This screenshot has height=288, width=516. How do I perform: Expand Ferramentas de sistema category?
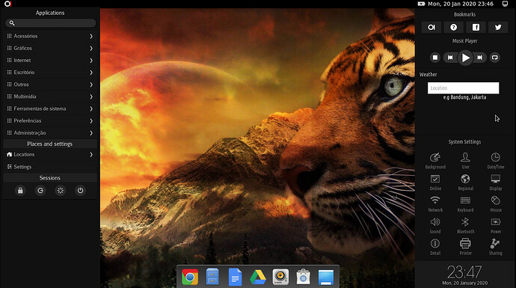coord(50,108)
